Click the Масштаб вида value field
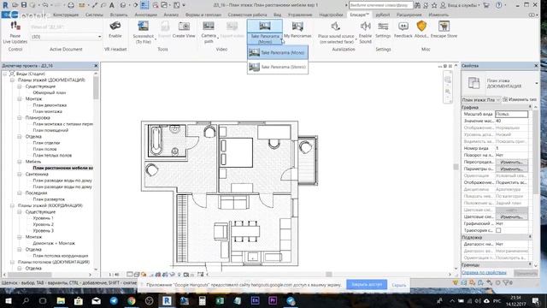Screen dimensions: 547x308 coord(511,114)
